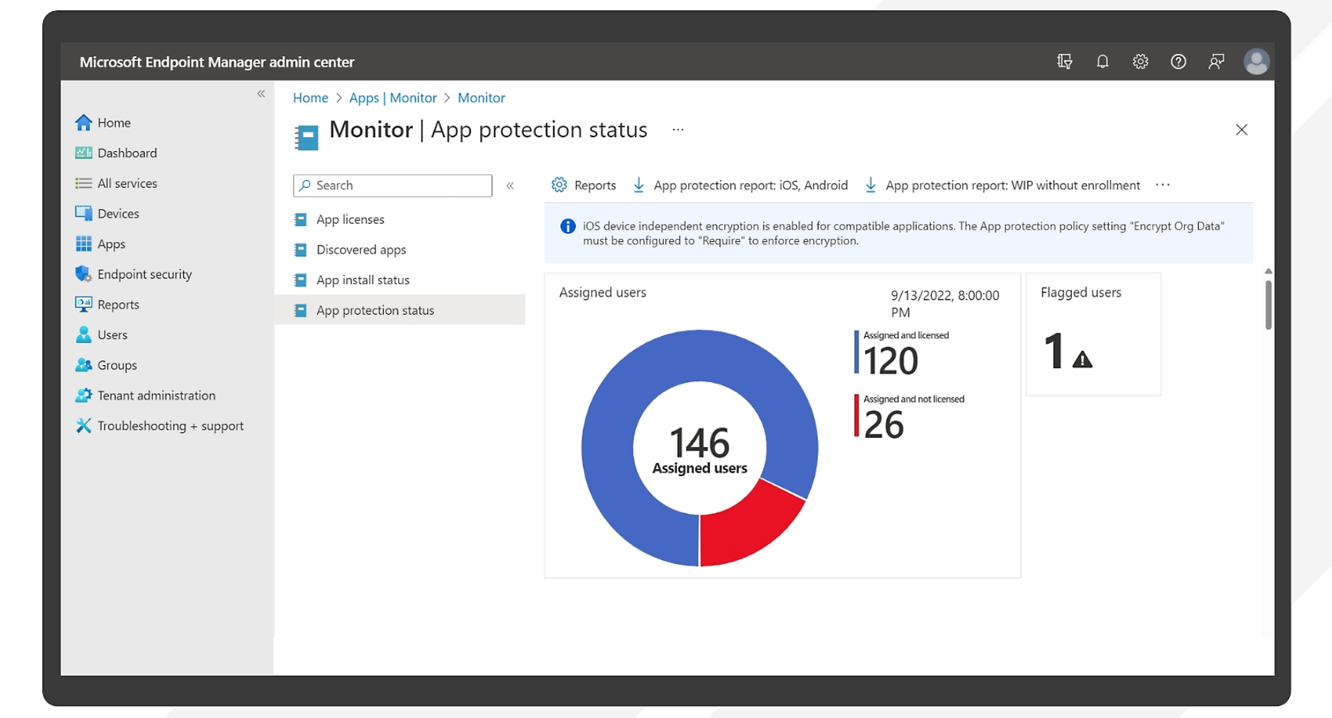Click the Groups icon in sidebar
This screenshot has width=1332, height=718.
[83, 365]
